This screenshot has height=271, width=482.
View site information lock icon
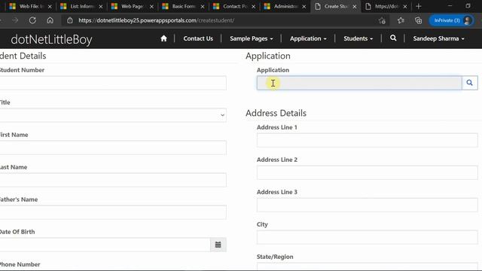(x=70, y=20)
